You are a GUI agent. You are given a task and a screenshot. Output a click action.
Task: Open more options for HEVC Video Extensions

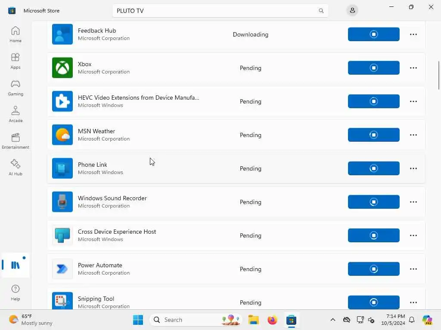click(413, 101)
